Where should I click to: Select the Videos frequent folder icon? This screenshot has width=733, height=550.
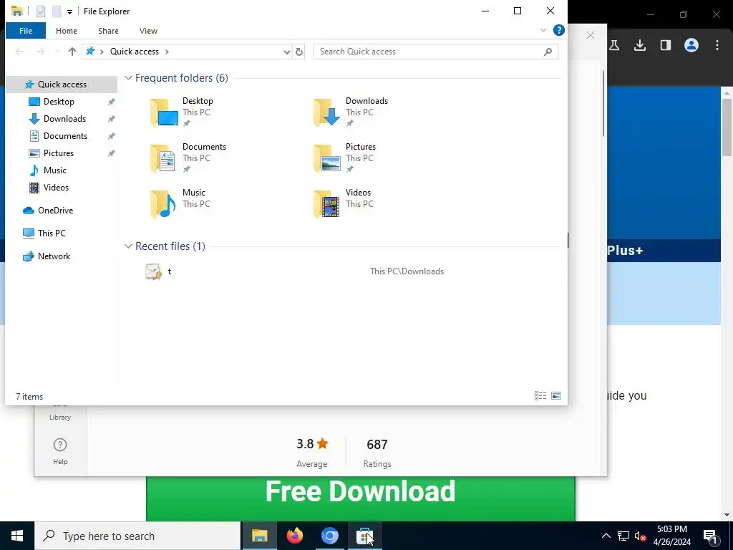pos(326,204)
